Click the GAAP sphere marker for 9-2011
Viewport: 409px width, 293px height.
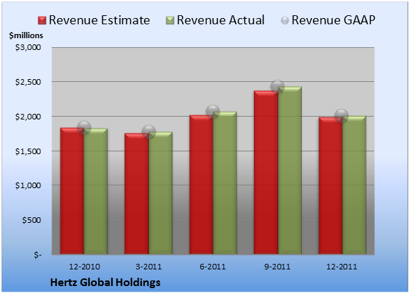click(x=278, y=87)
